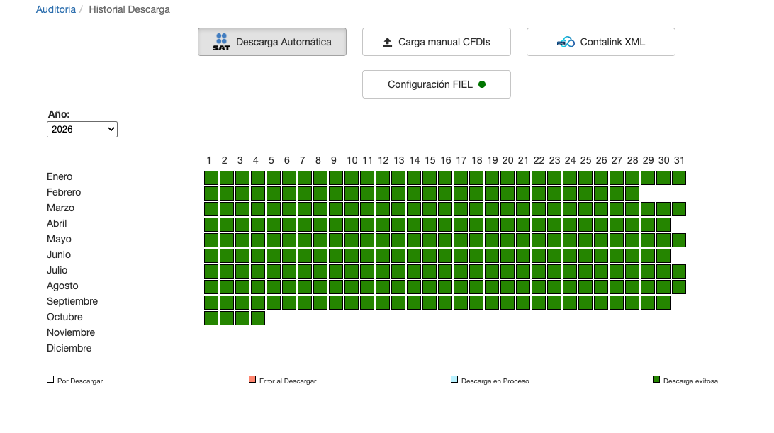This screenshot has width=774, height=433.
Task: Click the Descarga en Proceso legend swatch
Action: [454, 379]
